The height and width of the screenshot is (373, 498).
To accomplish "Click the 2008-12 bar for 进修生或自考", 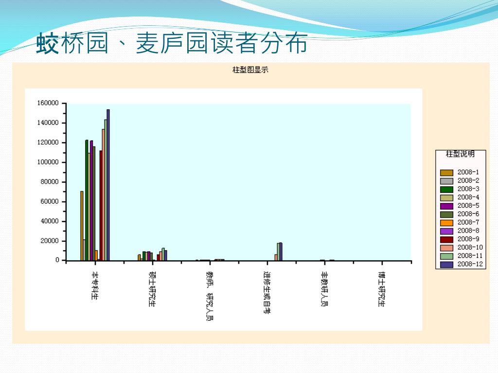I will pyautogui.click(x=281, y=252).
